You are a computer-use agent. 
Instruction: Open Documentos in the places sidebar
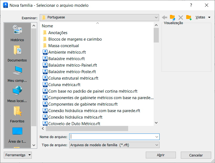[x=17, y=53]
